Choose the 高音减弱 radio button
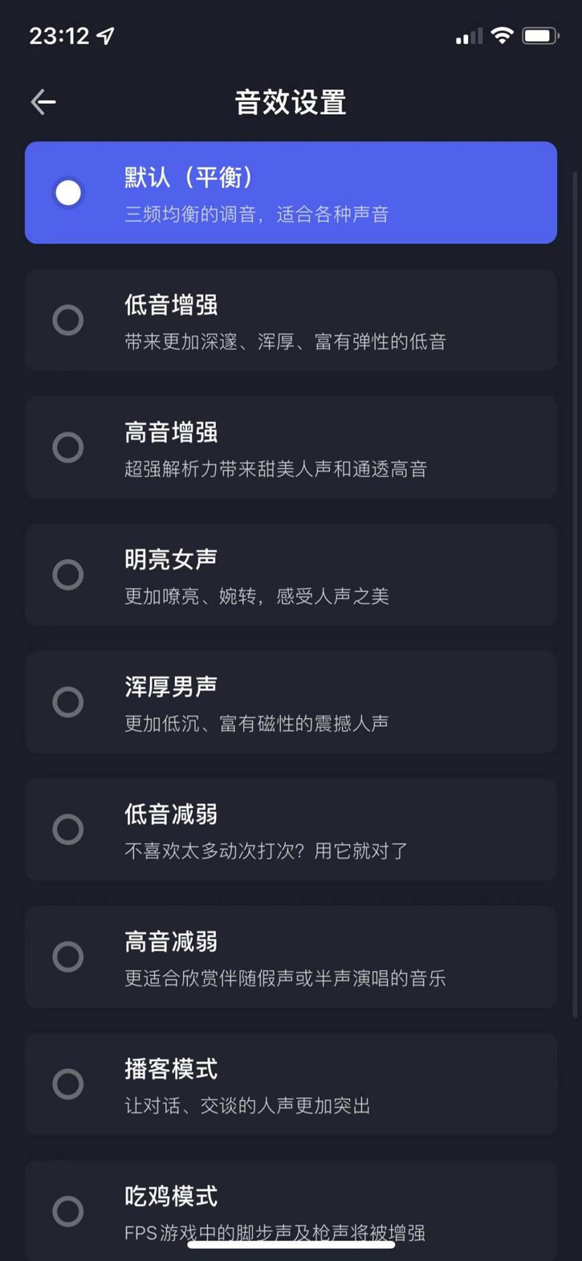Screen dimensions: 582x1261 pos(68,957)
